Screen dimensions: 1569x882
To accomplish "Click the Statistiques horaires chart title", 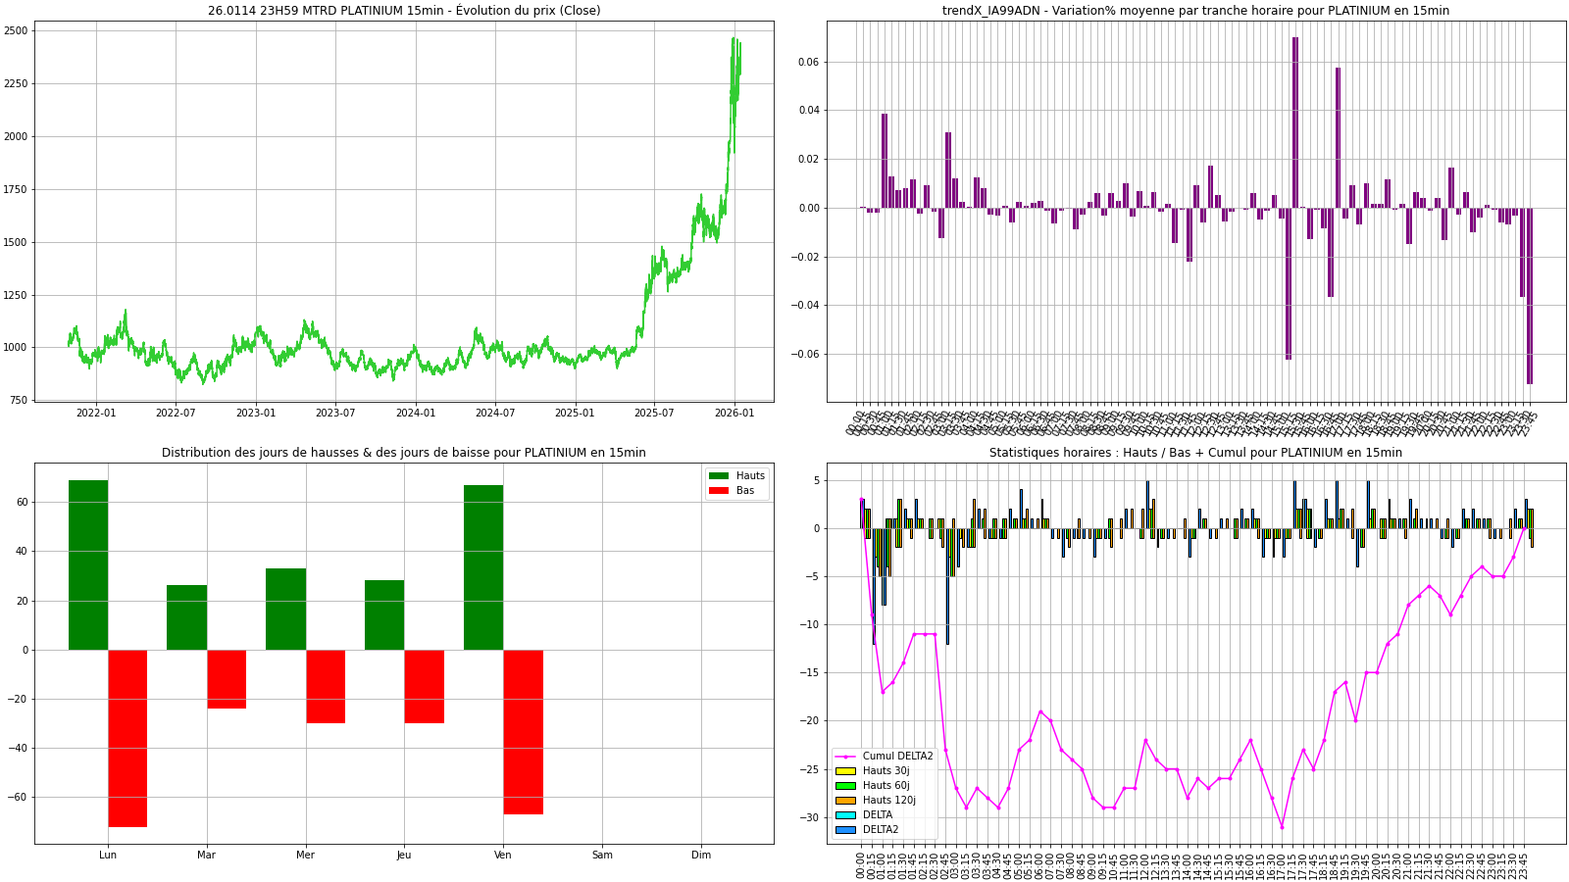I will tap(1195, 453).
